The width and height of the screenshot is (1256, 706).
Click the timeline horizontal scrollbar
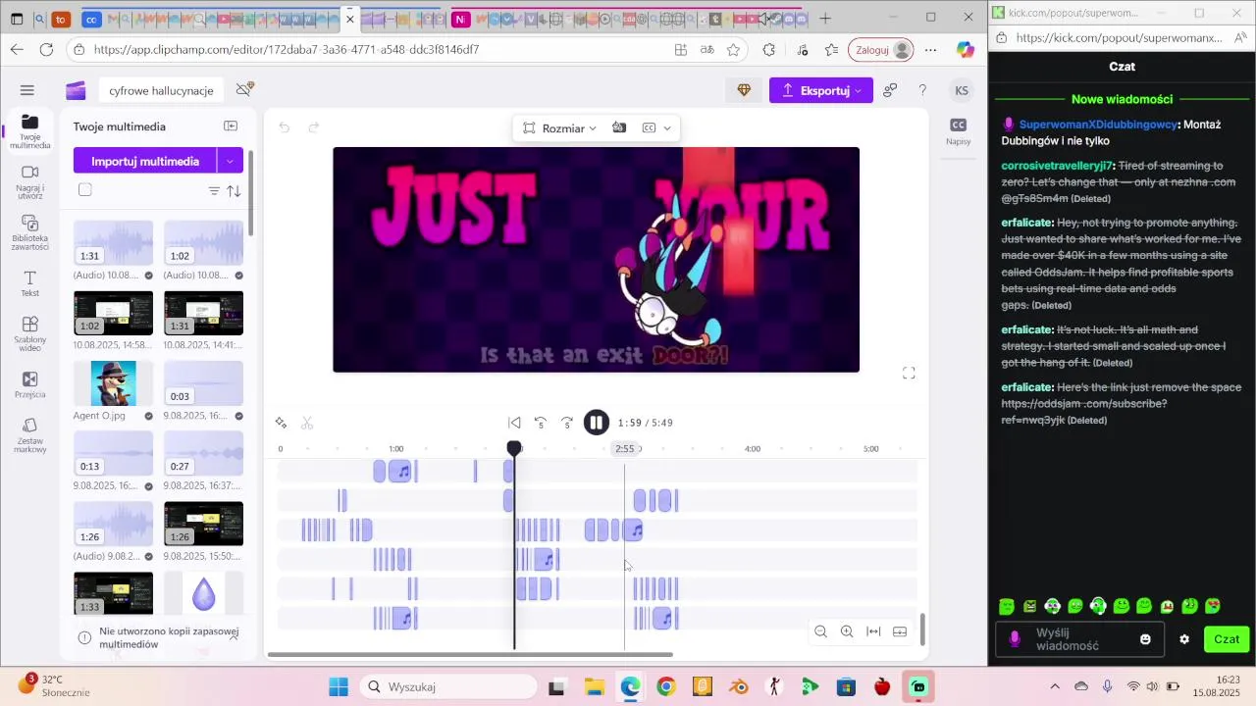(x=470, y=654)
